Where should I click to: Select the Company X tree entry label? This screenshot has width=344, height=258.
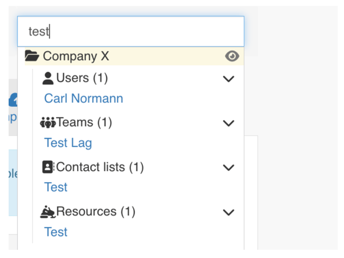click(x=76, y=56)
